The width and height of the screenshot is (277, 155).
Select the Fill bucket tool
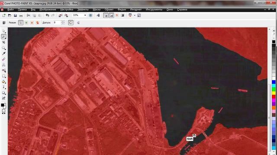4,82
